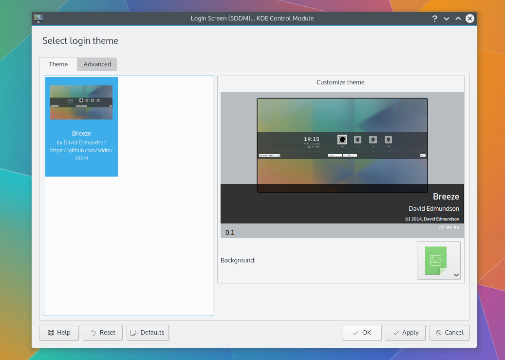
Task: Click the Customize theme heading
Action: click(x=340, y=82)
